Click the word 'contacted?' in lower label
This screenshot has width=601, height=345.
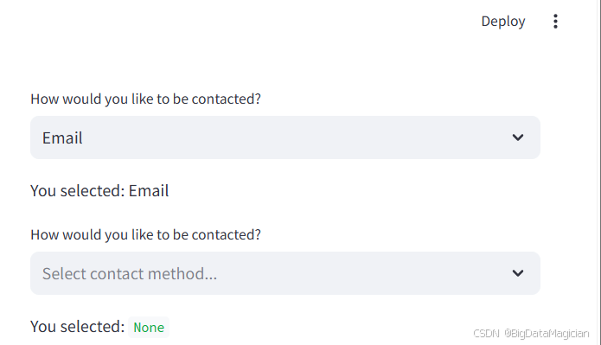click(227, 234)
